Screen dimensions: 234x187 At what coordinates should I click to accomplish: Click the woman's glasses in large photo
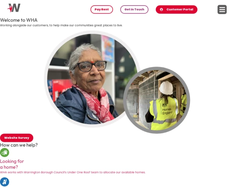(90, 66)
